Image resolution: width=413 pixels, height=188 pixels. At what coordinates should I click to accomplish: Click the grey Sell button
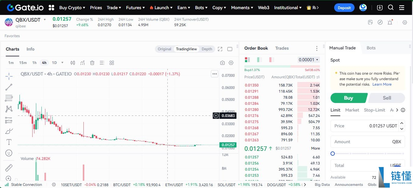click(387, 98)
